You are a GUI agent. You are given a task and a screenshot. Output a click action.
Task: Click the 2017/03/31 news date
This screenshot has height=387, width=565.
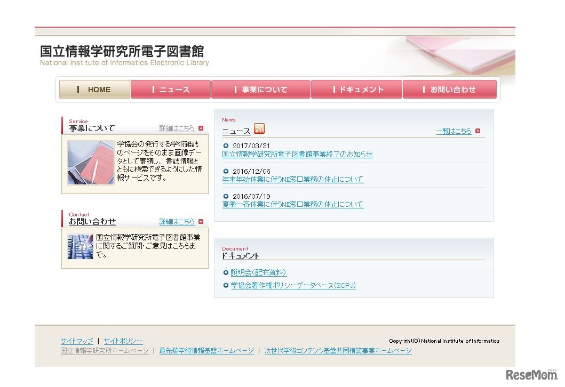[x=251, y=146]
